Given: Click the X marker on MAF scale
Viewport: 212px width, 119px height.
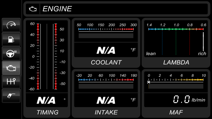Looking at the screenshot, I should coord(149,82).
